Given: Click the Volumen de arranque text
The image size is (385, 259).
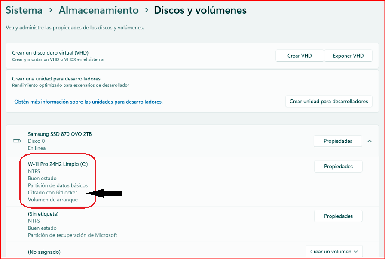Looking at the screenshot, I should pos(53,200).
